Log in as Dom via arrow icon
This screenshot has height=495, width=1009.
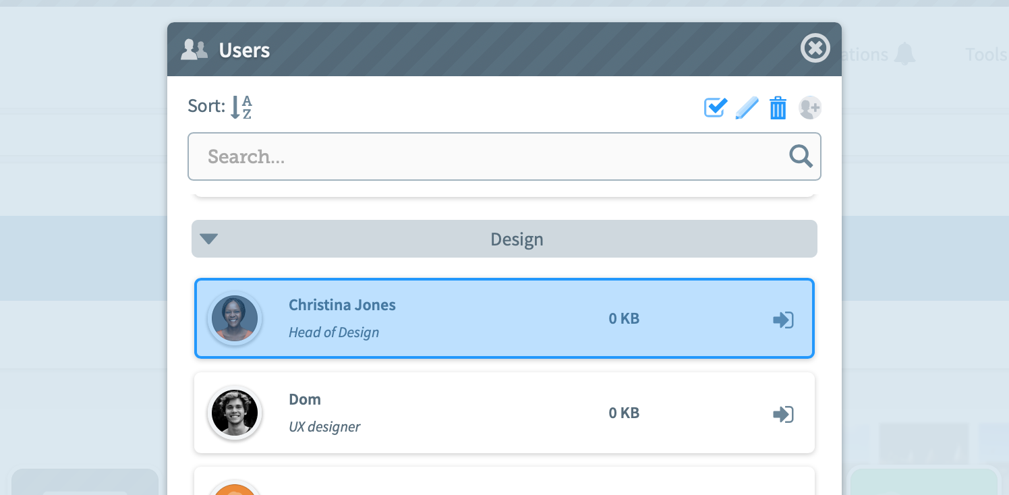coord(783,414)
